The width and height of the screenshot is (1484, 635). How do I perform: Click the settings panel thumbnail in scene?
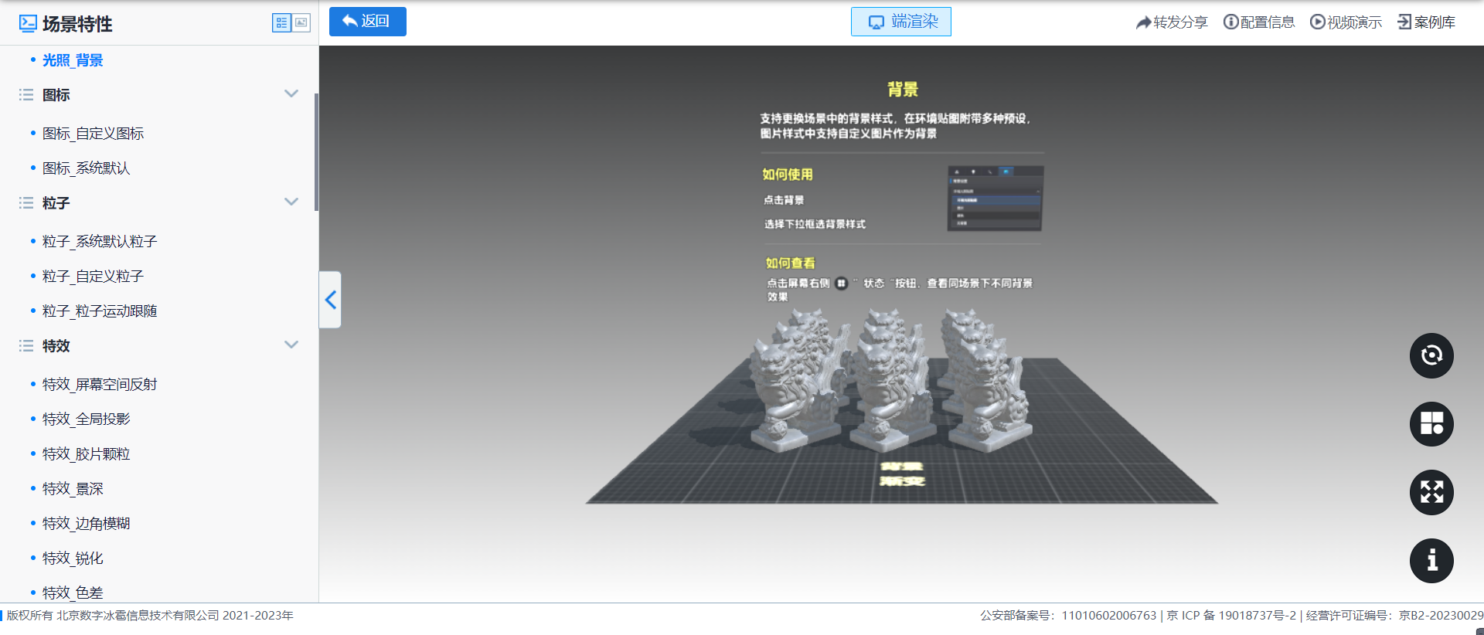996,199
